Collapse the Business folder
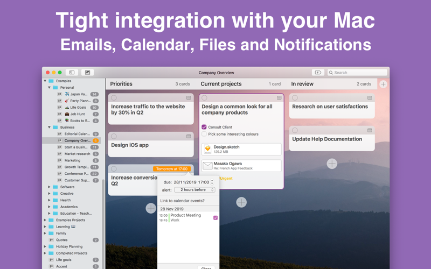Screen dimensions: 431x269 [x=49, y=128]
